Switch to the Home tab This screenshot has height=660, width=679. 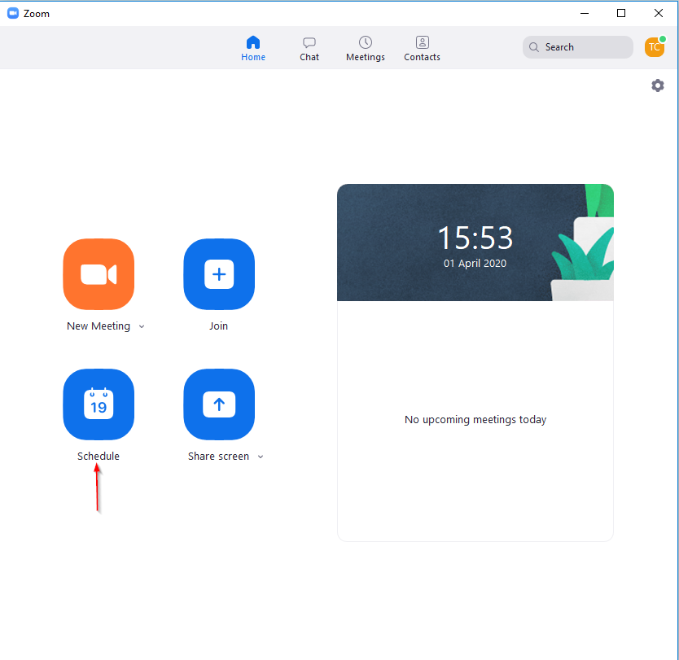pyautogui.click(x=253, y=48)
